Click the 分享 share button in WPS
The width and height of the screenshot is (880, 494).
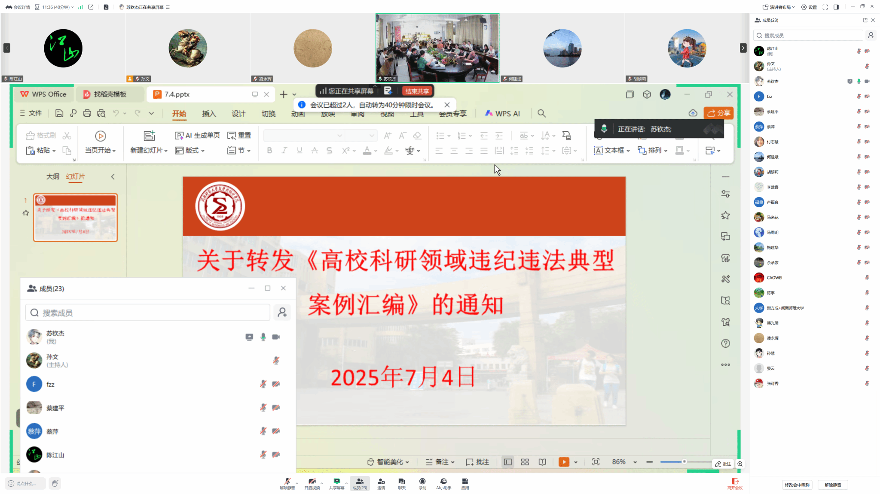(x=718, y=113)
